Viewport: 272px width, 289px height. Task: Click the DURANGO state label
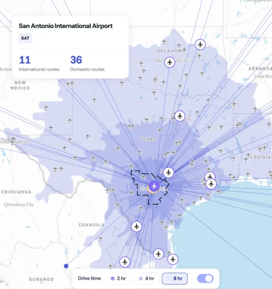tap(41, 279)
